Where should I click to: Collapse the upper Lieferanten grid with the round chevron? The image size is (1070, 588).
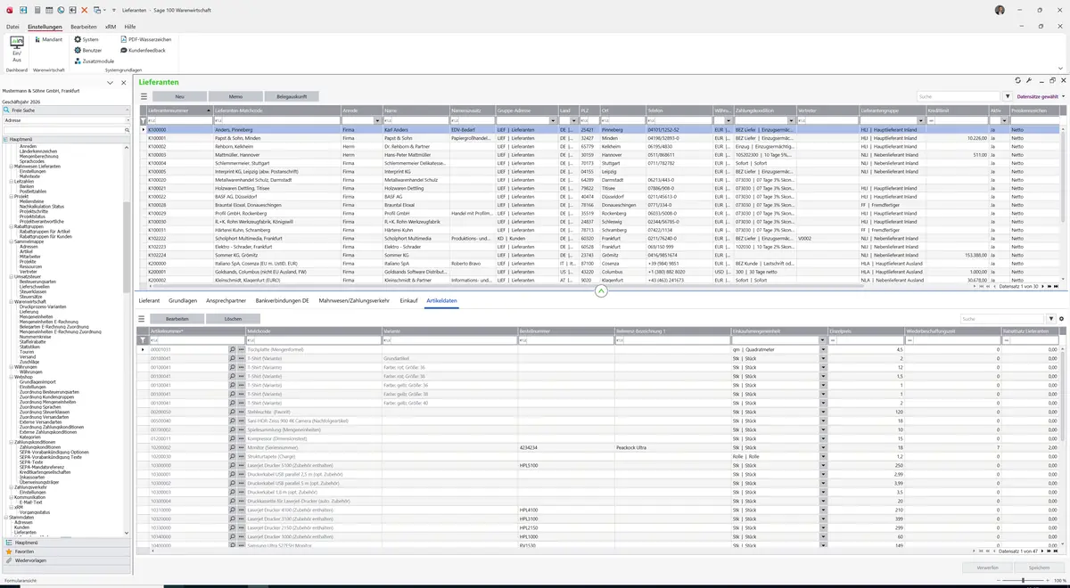coord(601,290)
